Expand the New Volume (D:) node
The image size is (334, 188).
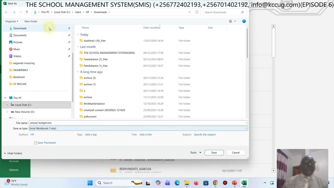point(7,112)
